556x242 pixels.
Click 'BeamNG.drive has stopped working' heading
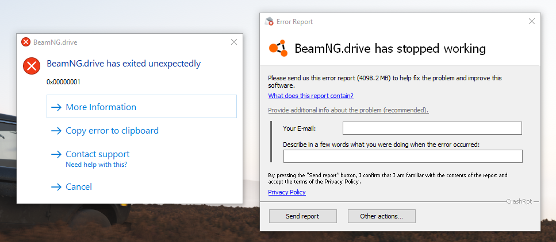tap(390, 48)
